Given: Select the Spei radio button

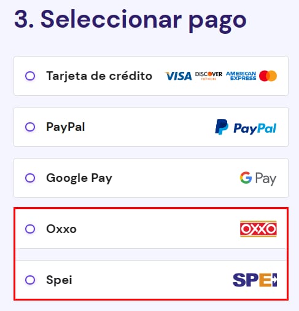Looking at the screenshot, I should 30,280.
